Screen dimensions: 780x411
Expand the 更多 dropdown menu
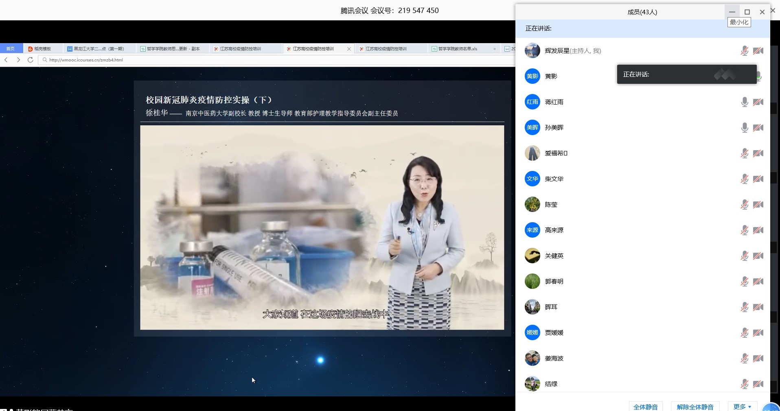[x=742, y=407]
